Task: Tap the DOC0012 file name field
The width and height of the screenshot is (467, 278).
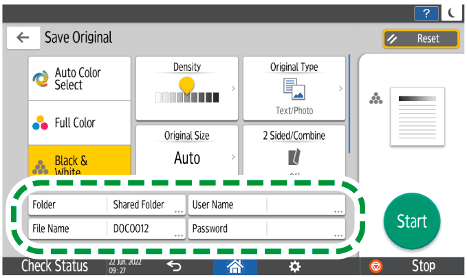Action: 146,228
